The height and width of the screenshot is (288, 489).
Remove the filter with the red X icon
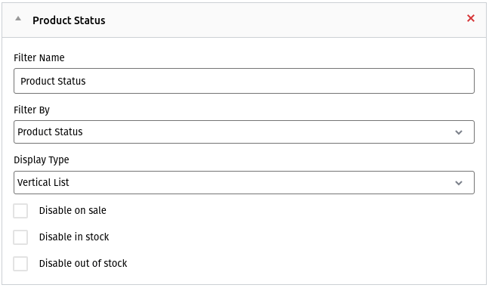471,18
